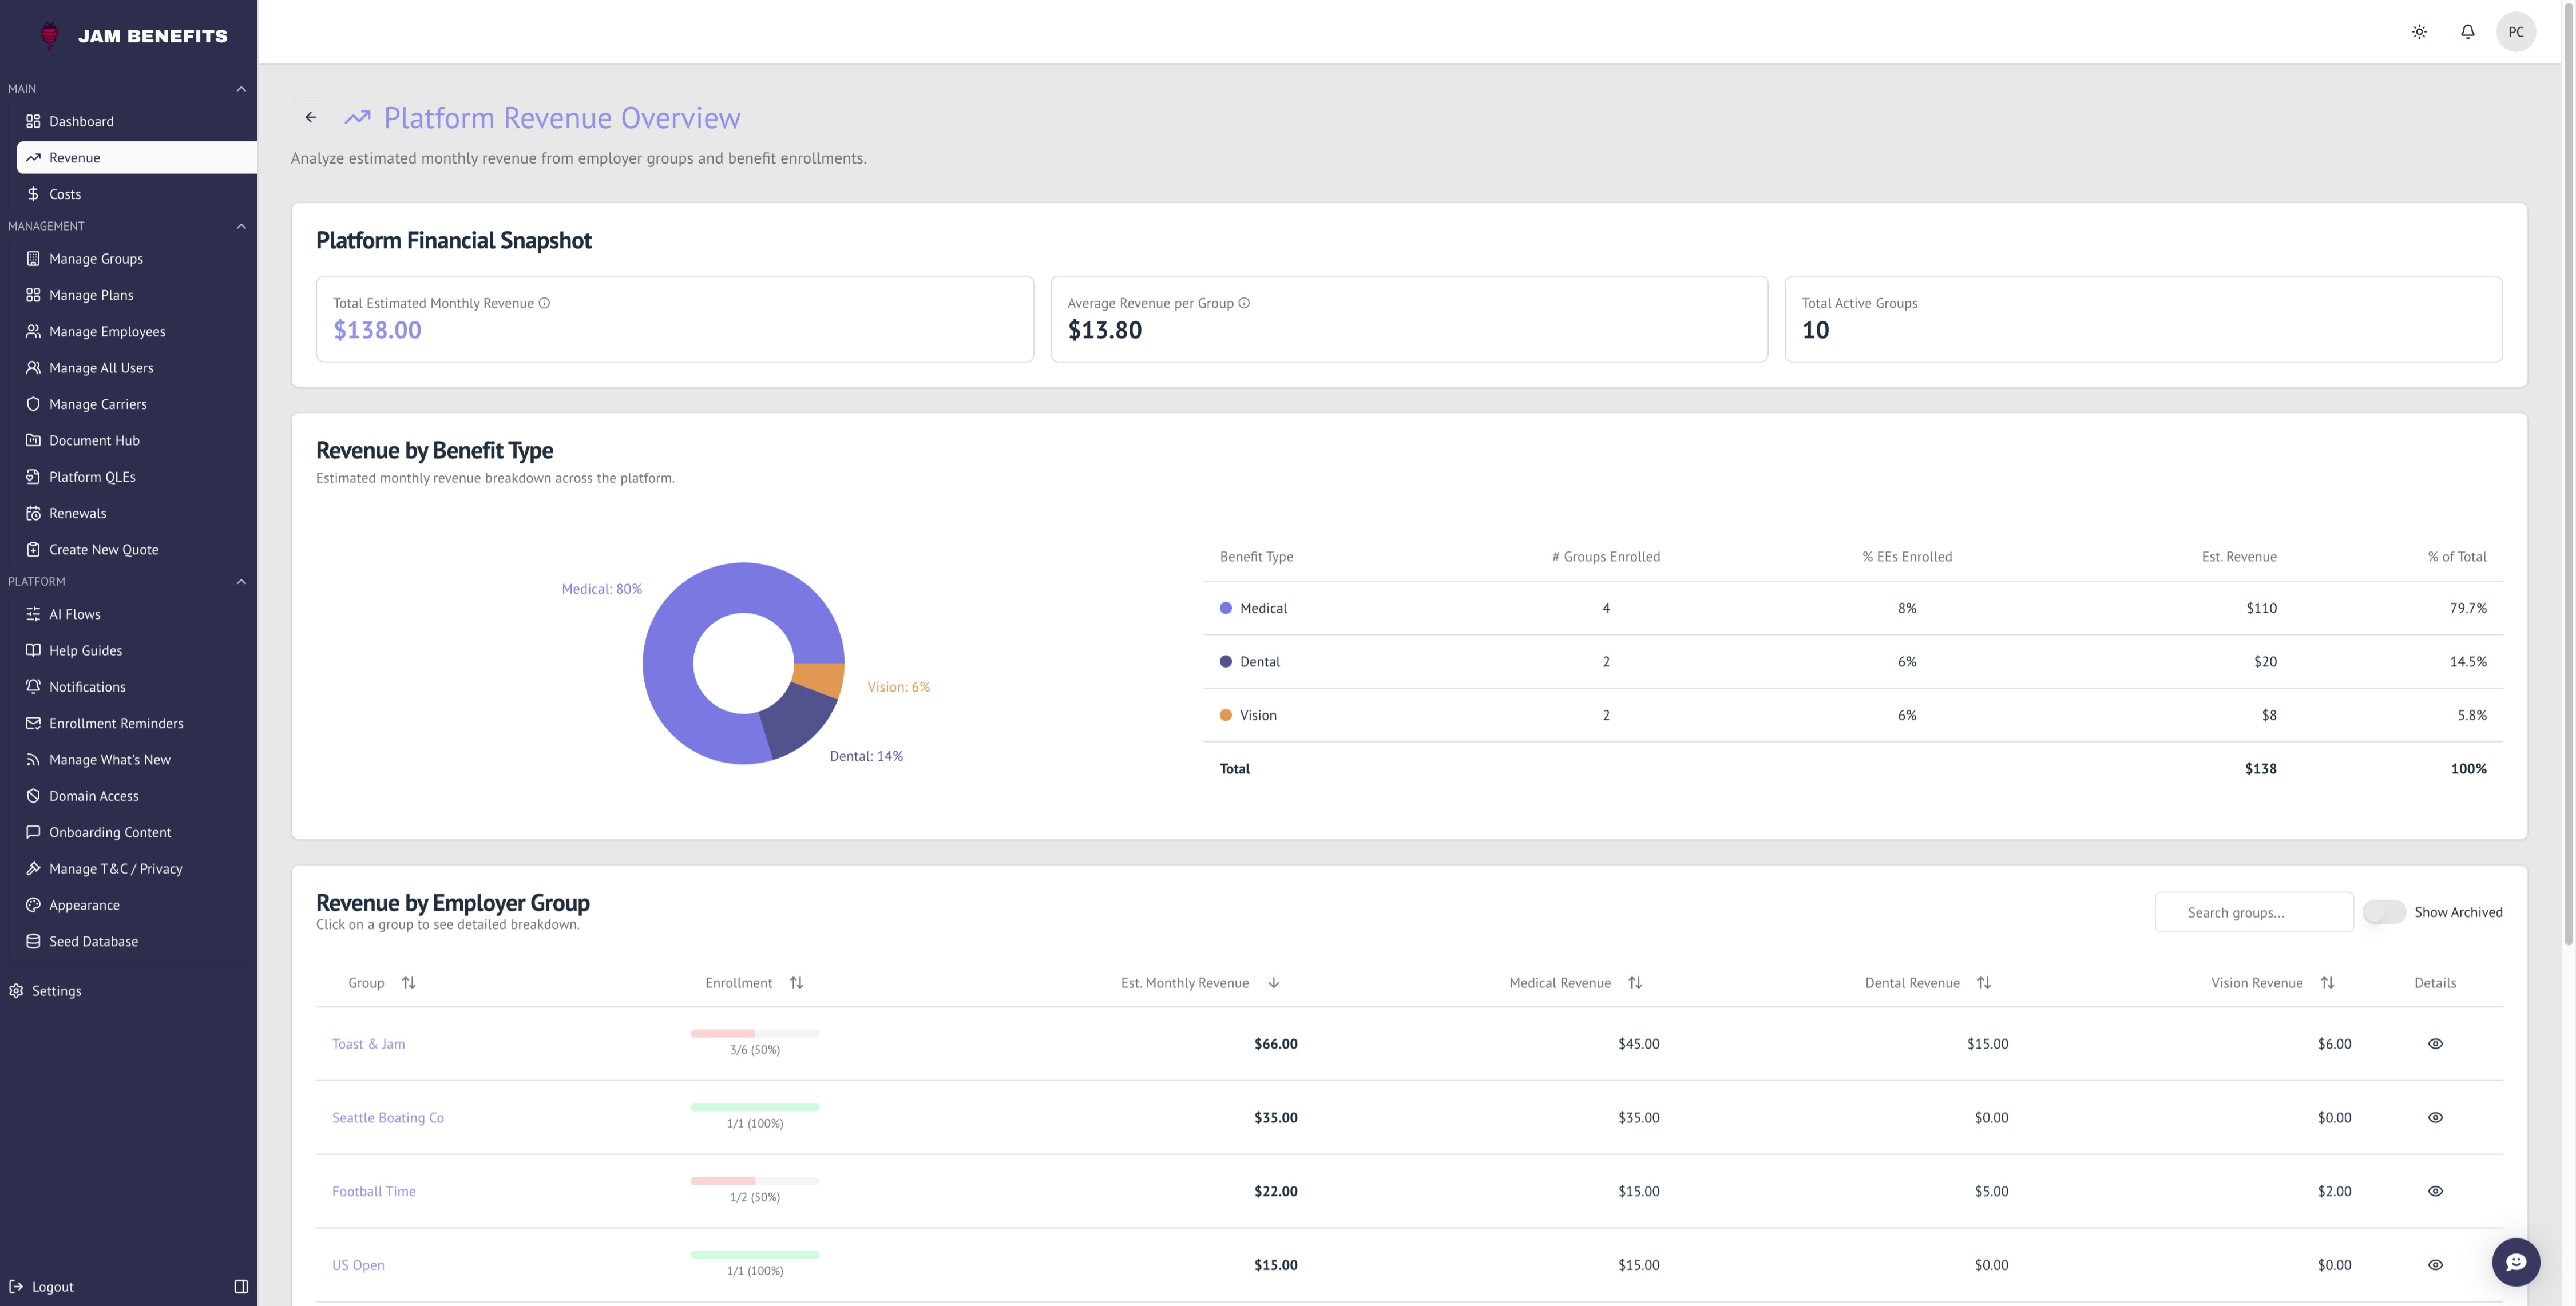The image size is (2576, 1306).
Task: Click the back arrow beside page title
Action: click(311, 117)
